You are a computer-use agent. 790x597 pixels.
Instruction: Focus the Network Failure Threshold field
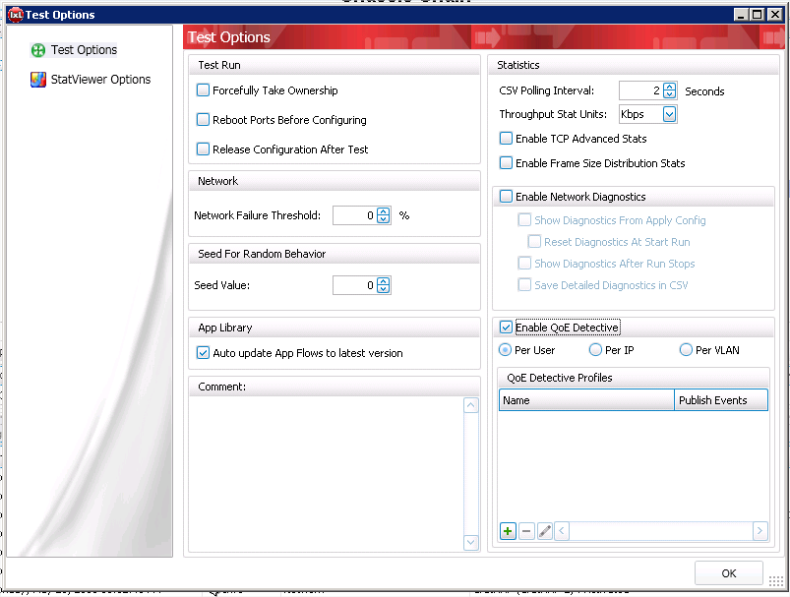tap(354, 215)
